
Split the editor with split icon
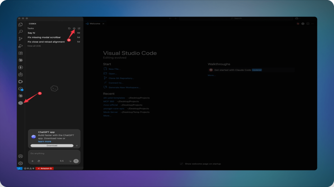308,24
